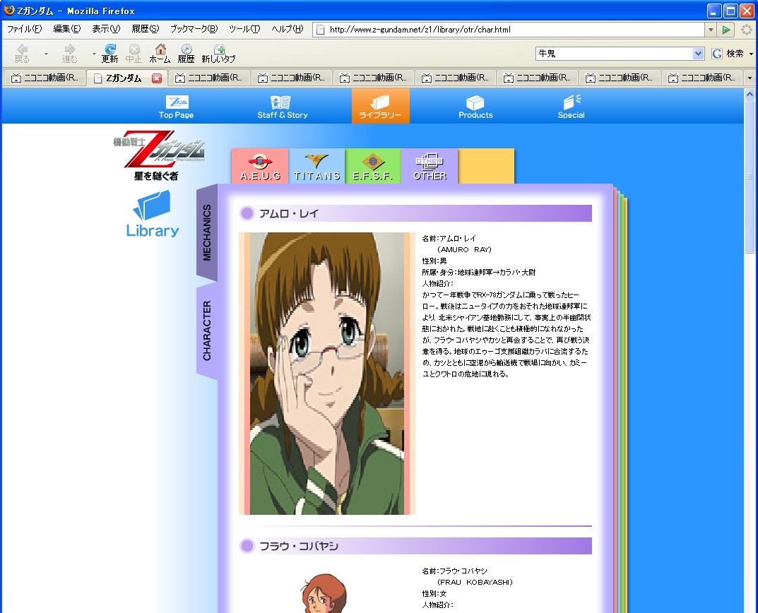Viewport: 758px width, 613px height.
Task: Open the Special navigation icon
Action: click(571, 107)
